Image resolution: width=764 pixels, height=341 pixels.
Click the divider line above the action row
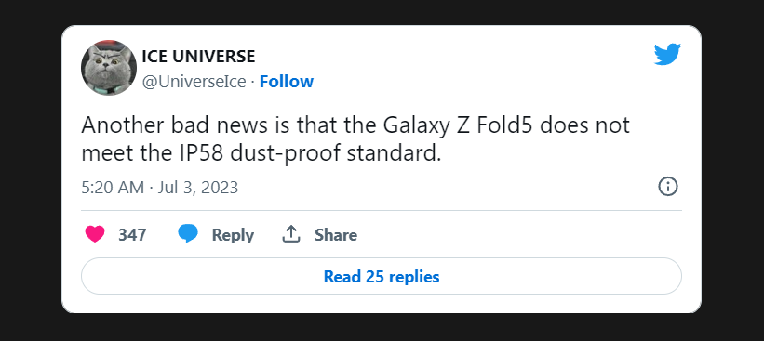click(382, 211)
